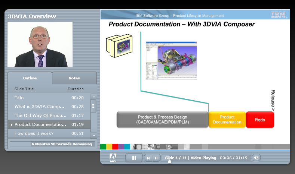Select 'What is 3DVIA Comp...' slide

point(49,107)
